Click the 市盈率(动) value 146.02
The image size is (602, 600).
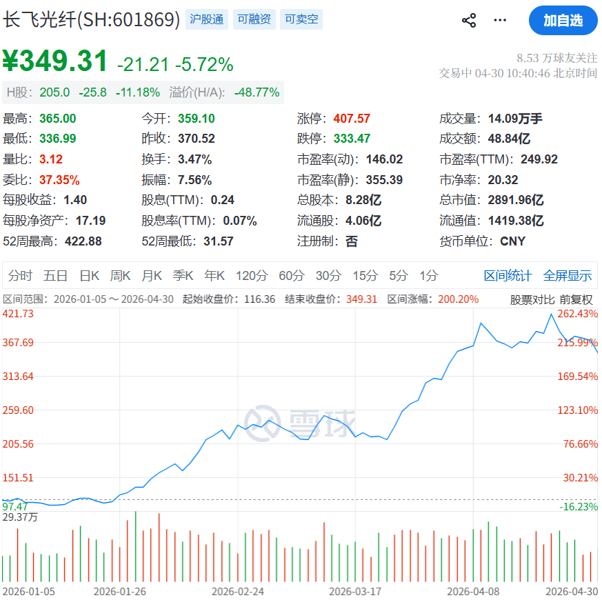coord(384,159)
